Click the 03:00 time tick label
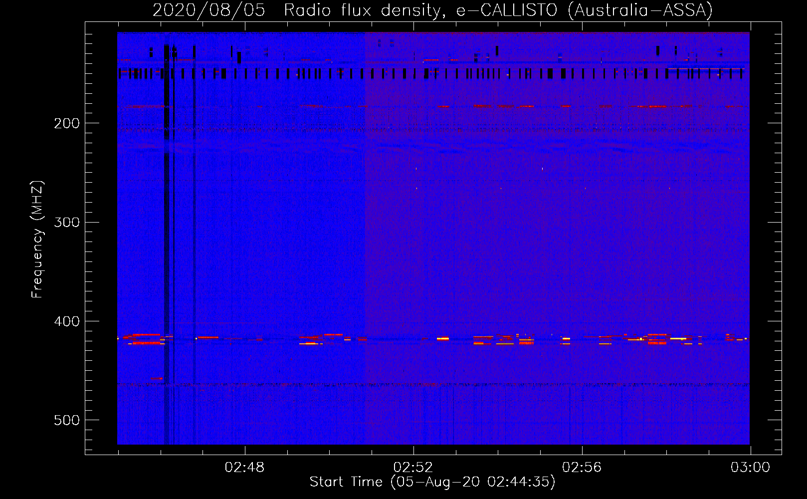This screenshot has height=499, width=807. [750, 467]
